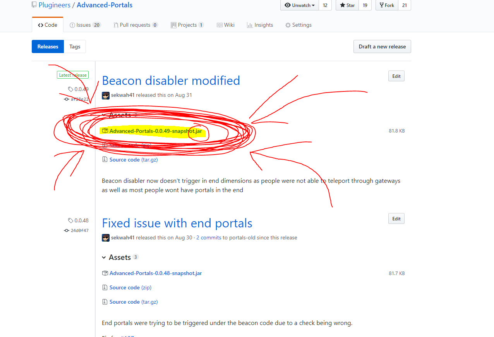Open sekwah41 profile link on Aug 31 release

click(x=123, y=95)
